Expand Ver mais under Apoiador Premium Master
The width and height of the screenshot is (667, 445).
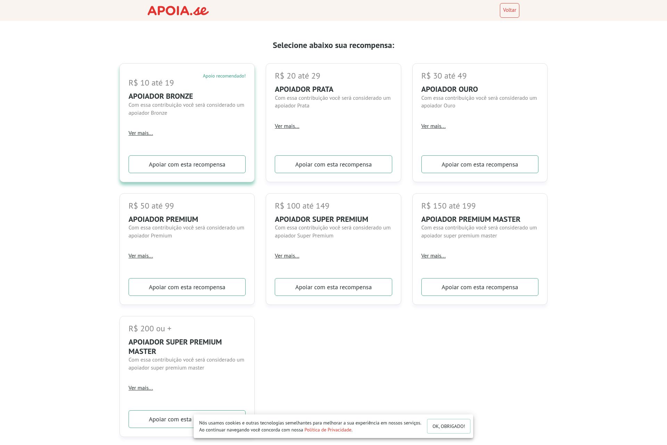[x=433, y=256]
